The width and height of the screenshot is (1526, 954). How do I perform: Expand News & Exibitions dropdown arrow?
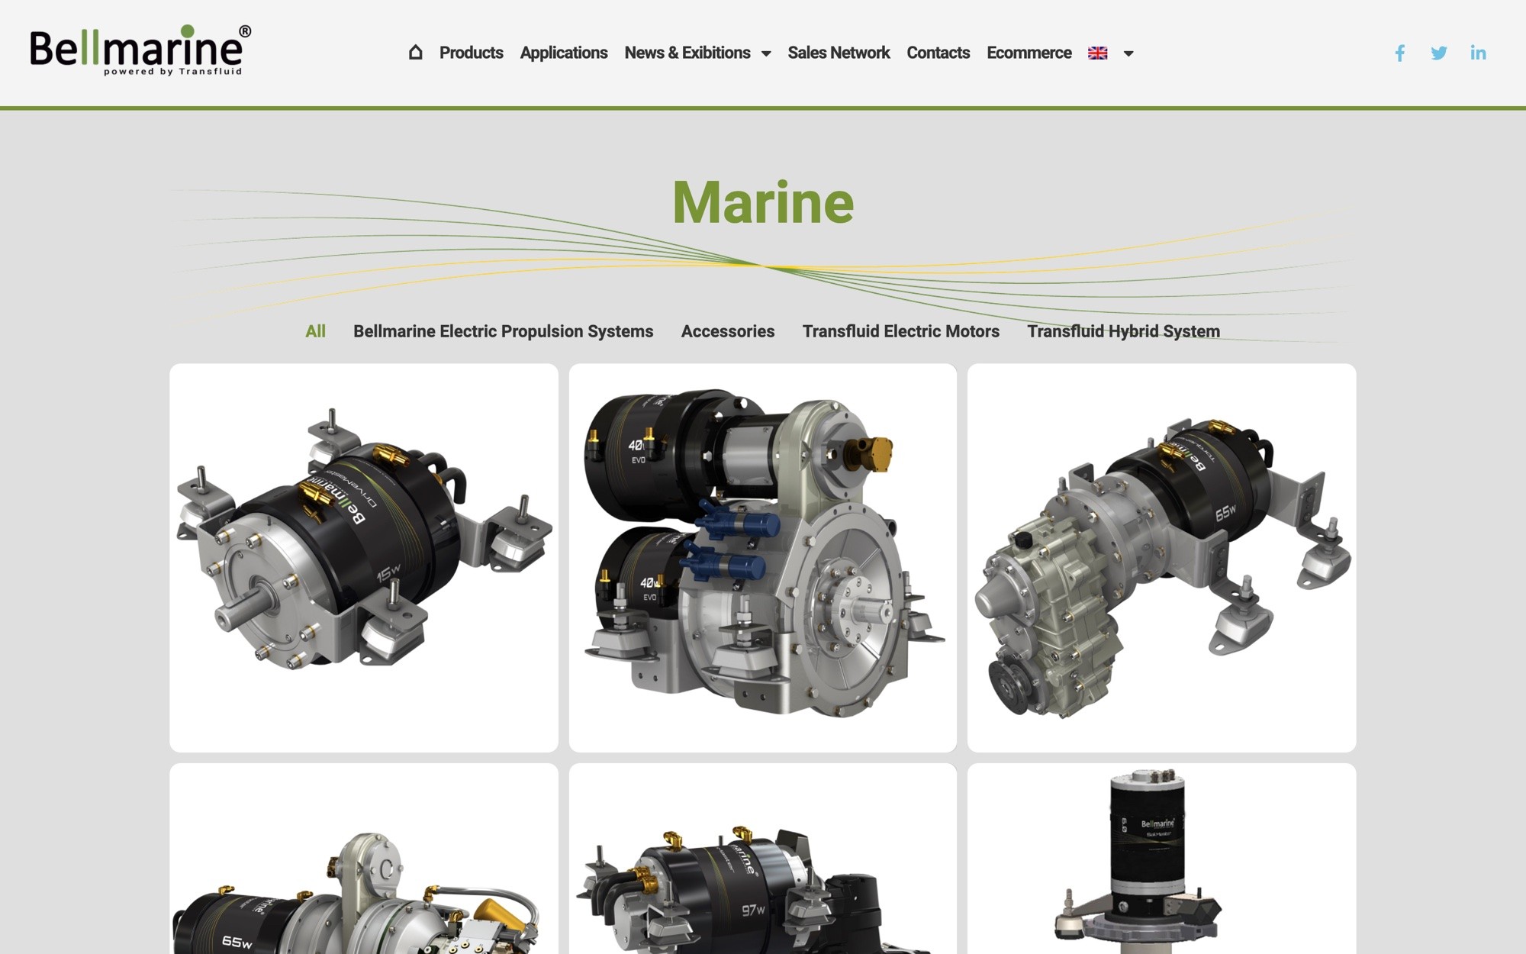click(x=766, y=53)
